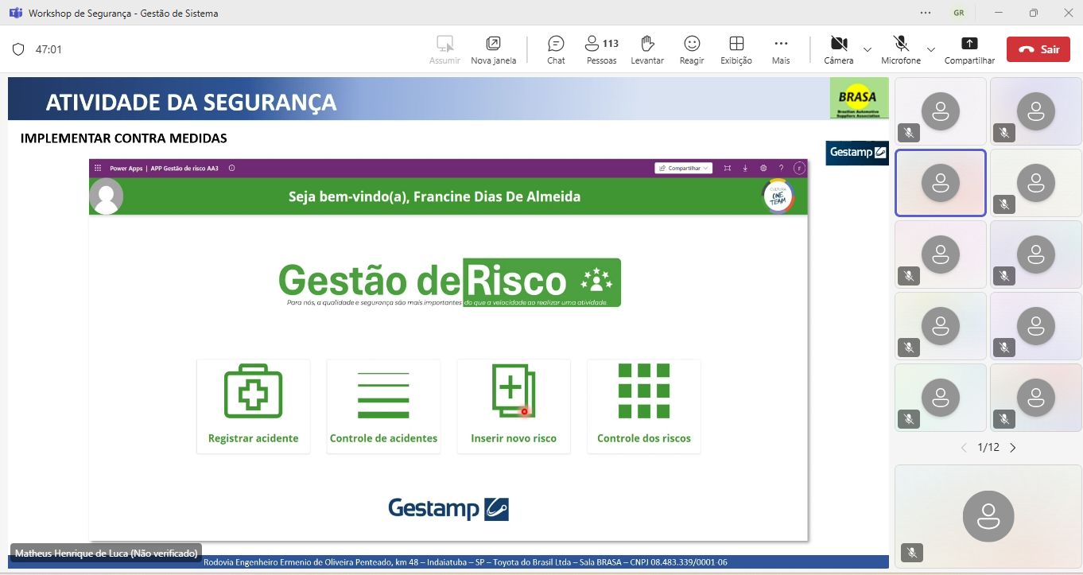The image size is (1083, 575).
Task: Select the highlighted participant video tile
Action: tap(941, 183)
